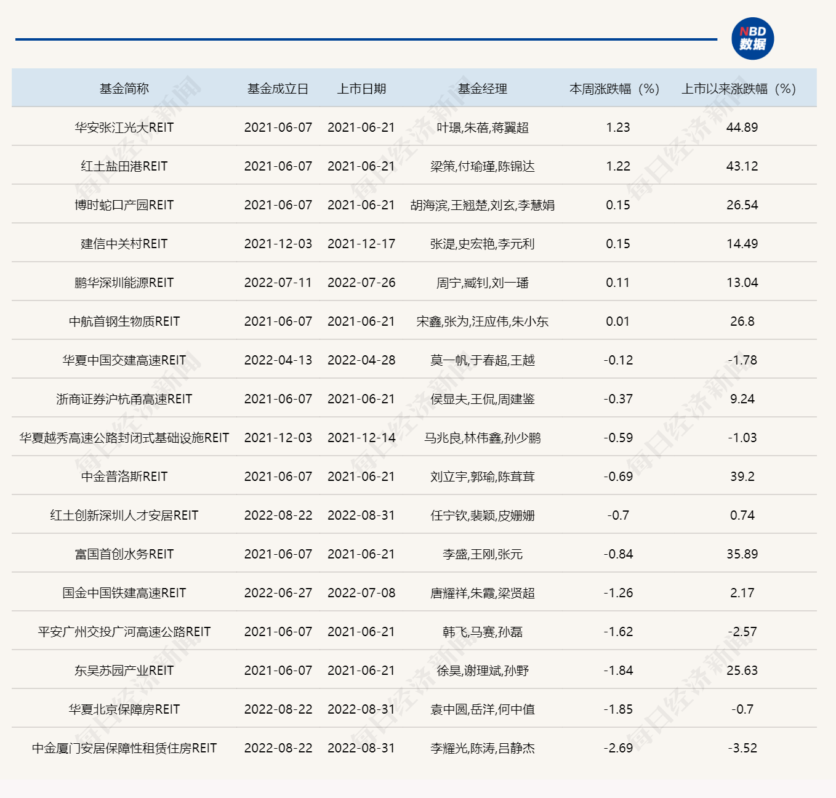Click manager cell 徐昊,谢理斌,孙野
The height and width of the screenshot is (798, 836).
point(483,671)
